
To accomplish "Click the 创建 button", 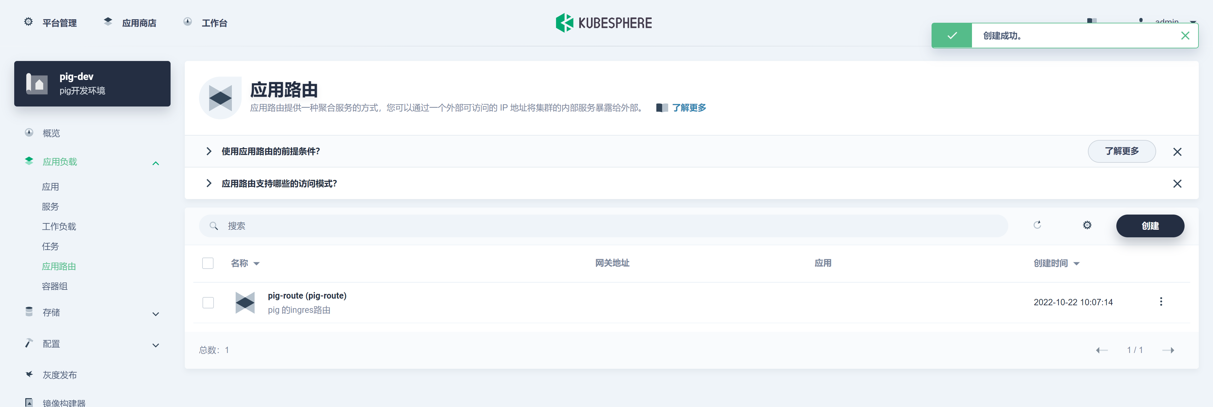I will [1150, 226].
